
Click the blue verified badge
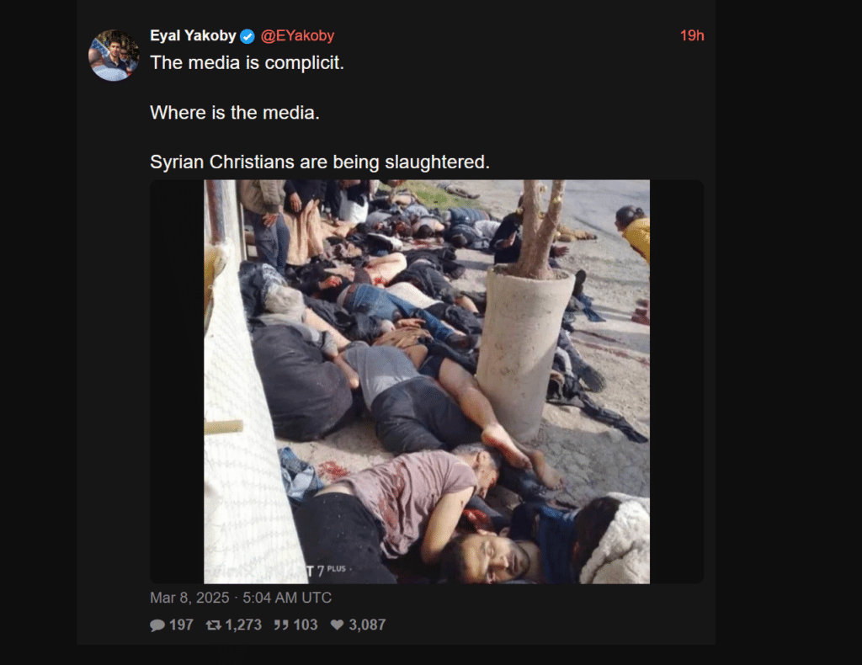pos(248,37)
